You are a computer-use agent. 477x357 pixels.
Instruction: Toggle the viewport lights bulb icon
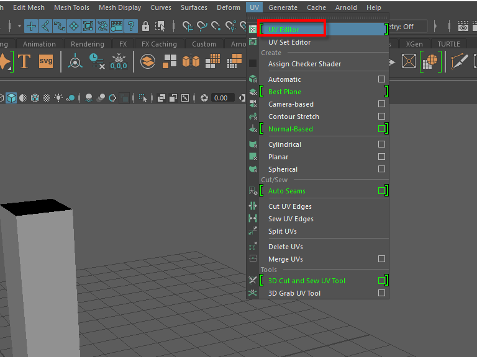click(58, 98)
